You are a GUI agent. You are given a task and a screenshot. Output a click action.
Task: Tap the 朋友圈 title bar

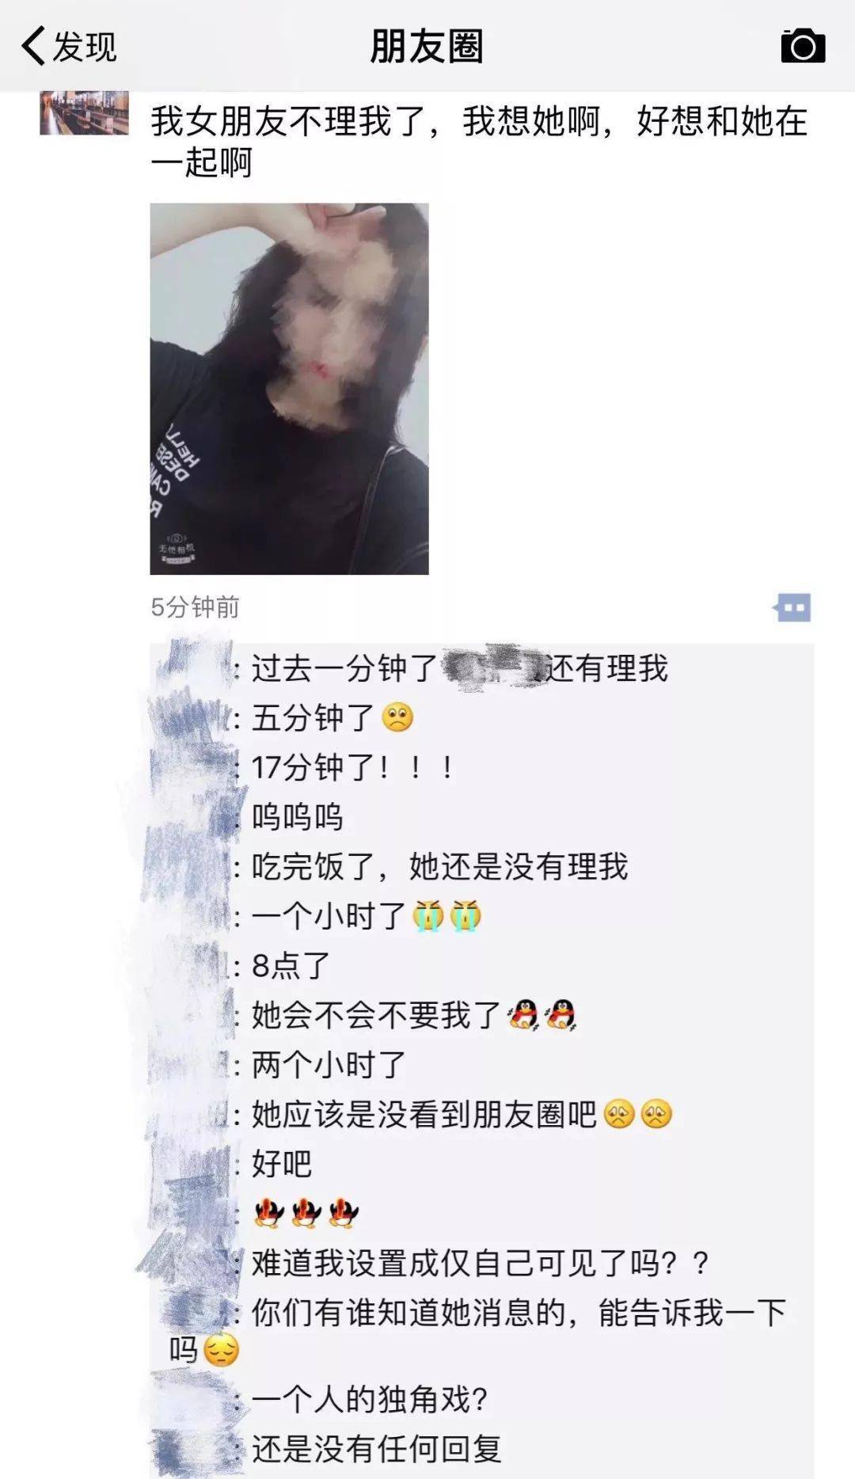tap(427, 46)
